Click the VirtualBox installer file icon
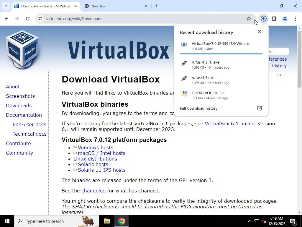Screen dimensions: 302x227 click(184, 45)
